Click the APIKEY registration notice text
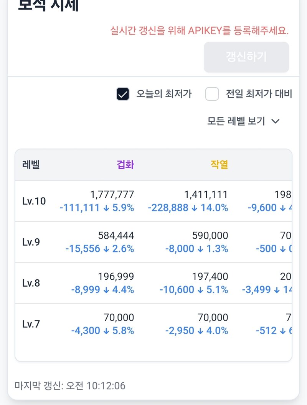The width and height of the screenshot is (307, 405). (200, 31)
